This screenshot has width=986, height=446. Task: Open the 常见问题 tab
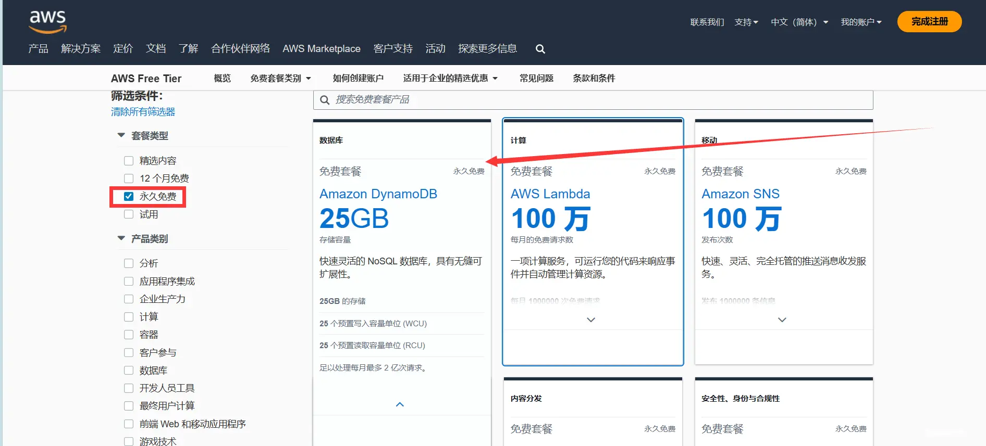pyautogui.click(x=536, y=78)
